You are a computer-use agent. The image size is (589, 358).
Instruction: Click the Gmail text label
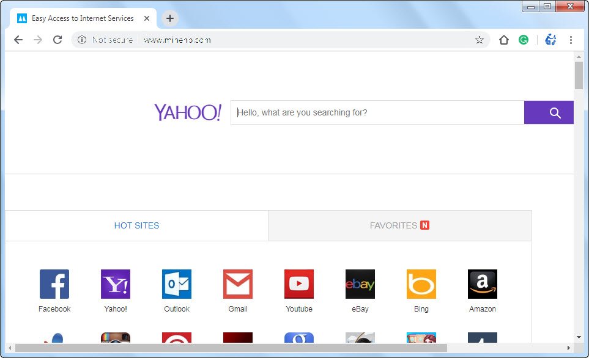238,309
